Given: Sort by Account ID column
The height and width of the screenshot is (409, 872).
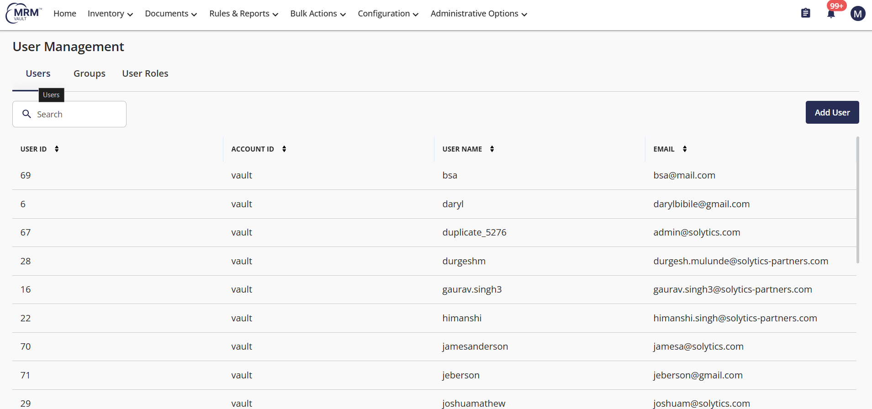Looking at the screenshot, I should (284, 149).
